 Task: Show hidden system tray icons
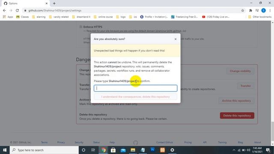[234, 150]
